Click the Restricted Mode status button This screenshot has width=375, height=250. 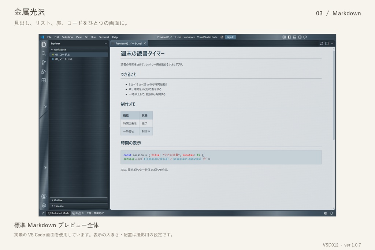click(x=58, y=213)
